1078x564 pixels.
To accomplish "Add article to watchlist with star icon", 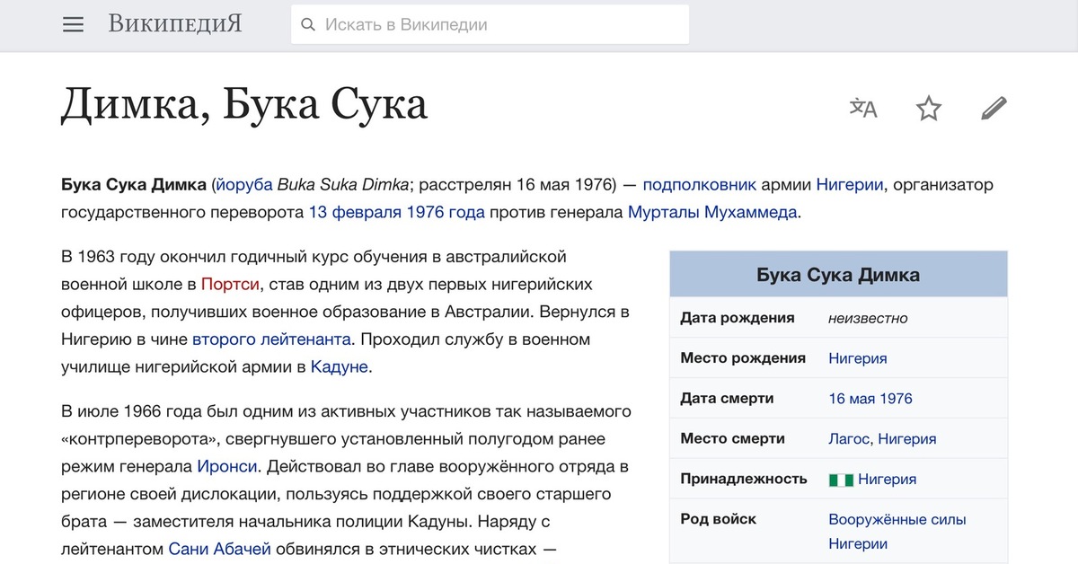I will 928,109.
